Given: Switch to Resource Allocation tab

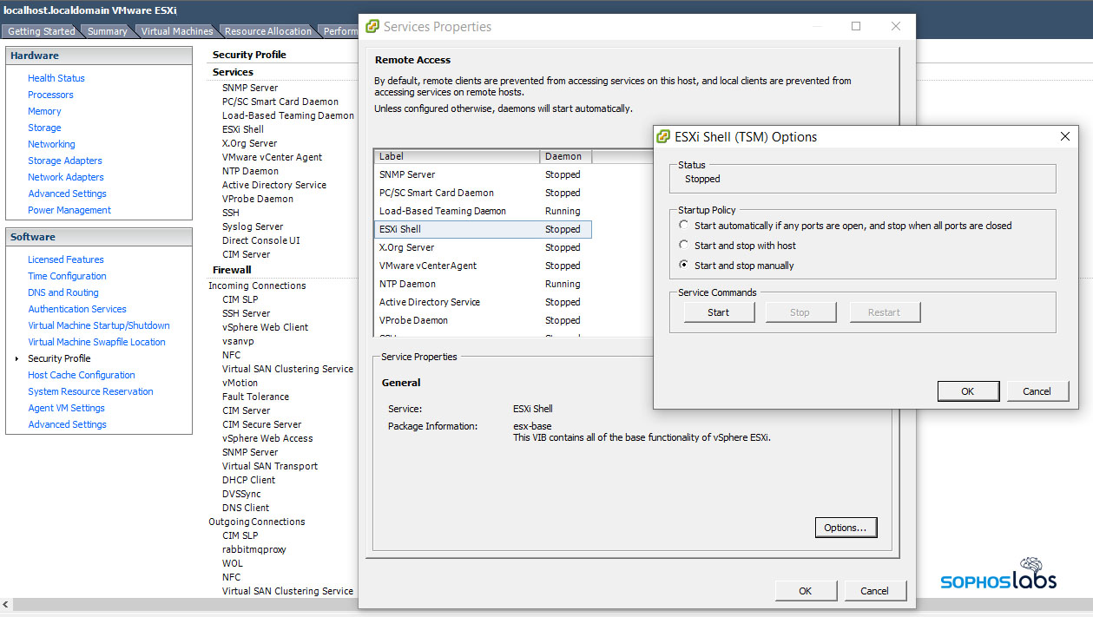Looking at the screenshot, I should click(x=267, y=31).
